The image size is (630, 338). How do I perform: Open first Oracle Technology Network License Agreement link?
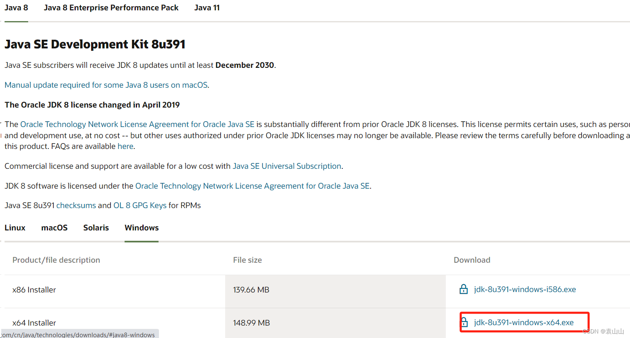[x=137, y=124]
